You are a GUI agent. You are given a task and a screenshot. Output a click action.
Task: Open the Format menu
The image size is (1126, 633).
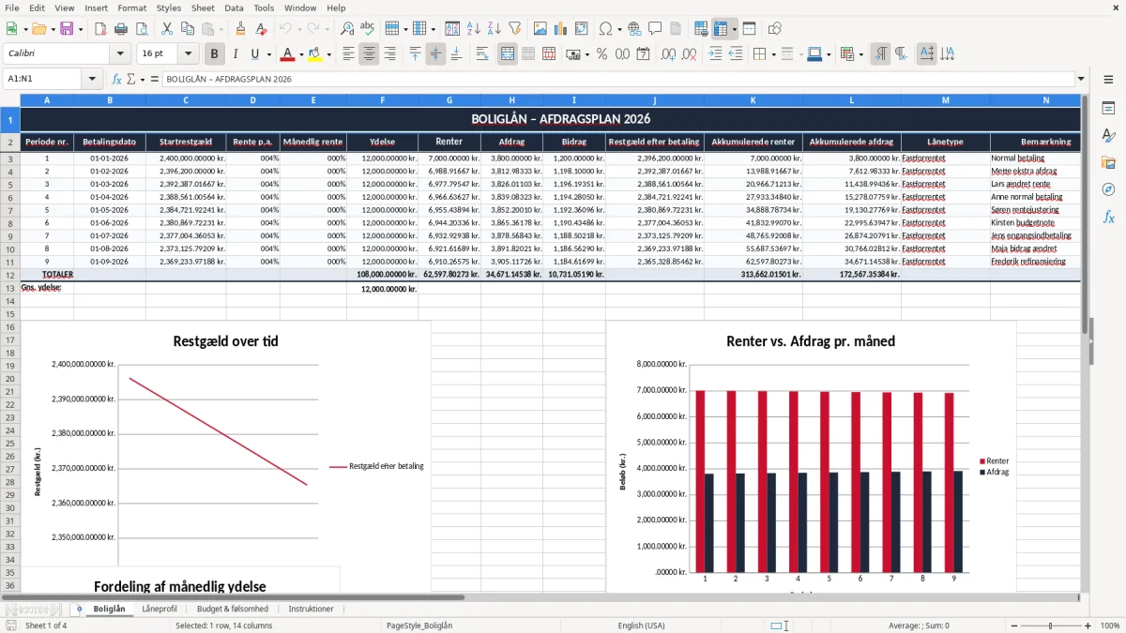coord(131,8)
